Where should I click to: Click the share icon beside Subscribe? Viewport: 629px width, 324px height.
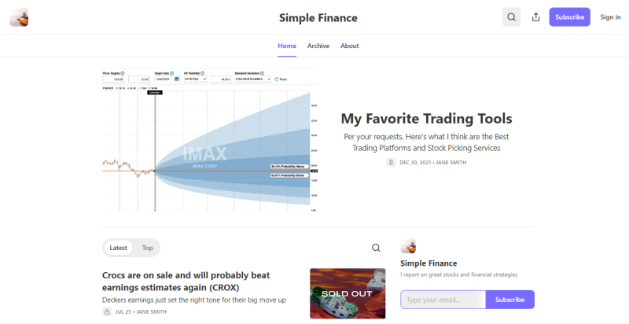[536, 17]
